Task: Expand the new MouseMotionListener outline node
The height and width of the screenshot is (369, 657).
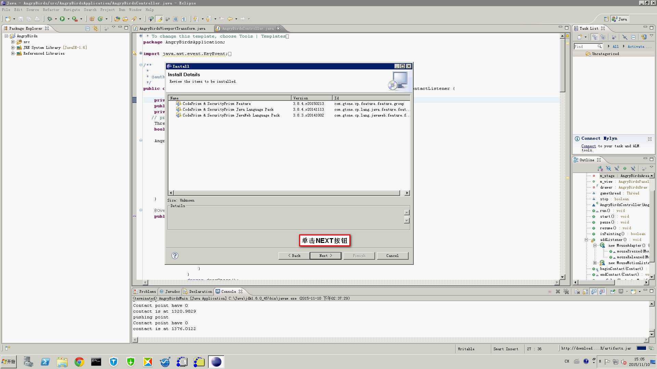Action: pos(595,263)
